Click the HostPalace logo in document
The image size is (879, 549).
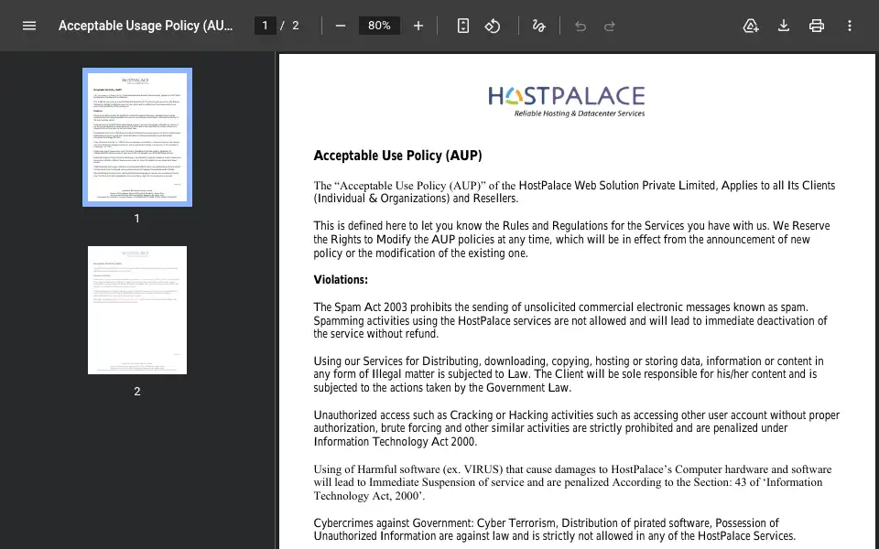click(x=566, y=102)
